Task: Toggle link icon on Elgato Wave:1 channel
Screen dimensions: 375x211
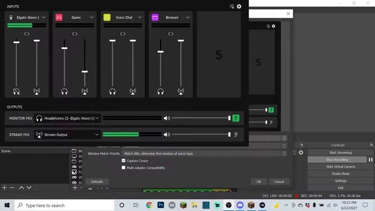Action: point(27,34)
